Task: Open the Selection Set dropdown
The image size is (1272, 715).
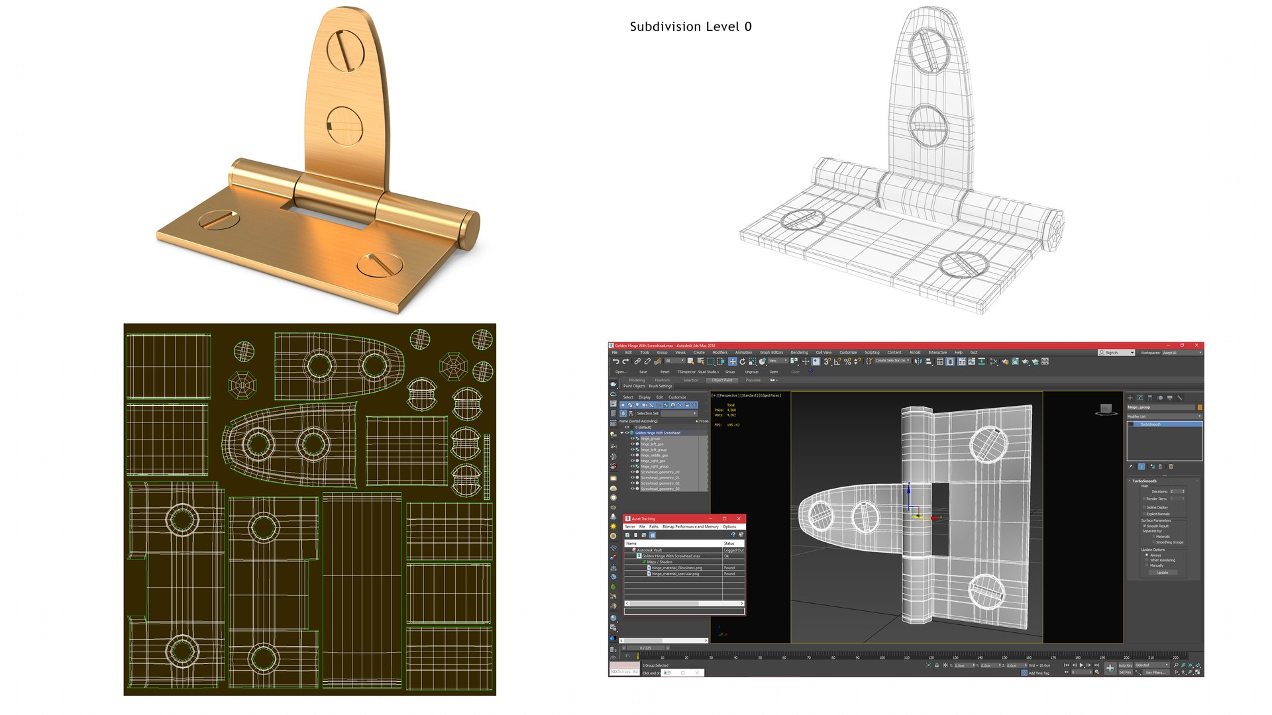Action: coord(679,413)
